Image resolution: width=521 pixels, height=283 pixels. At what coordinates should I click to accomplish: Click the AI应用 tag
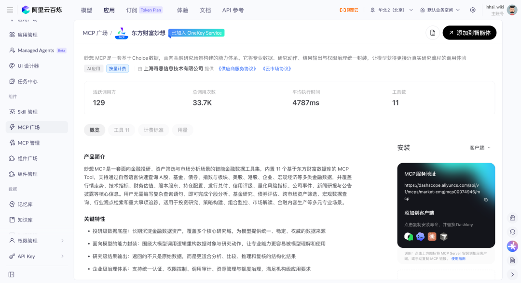click(94, 69)
